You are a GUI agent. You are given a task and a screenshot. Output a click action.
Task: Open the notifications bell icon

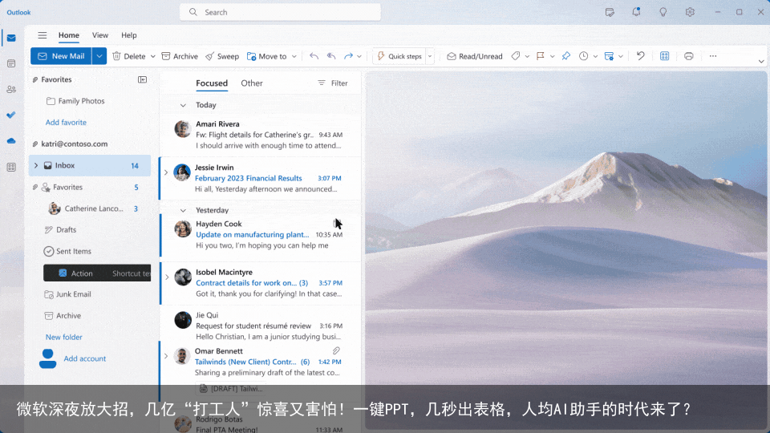[636, 12]
